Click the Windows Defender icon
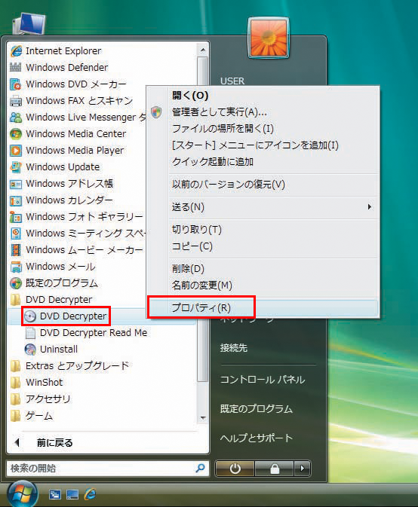Image resolution: width=418 pixels, height=507 pixels. (x=16, y=68)
